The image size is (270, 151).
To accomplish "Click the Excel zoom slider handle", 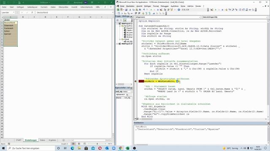I will tap(97, 143).
